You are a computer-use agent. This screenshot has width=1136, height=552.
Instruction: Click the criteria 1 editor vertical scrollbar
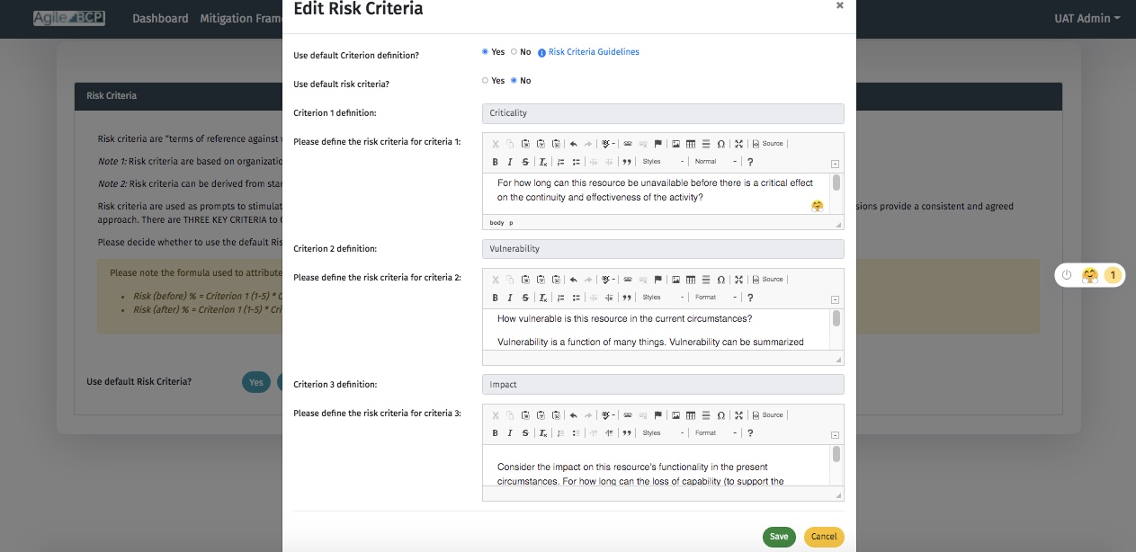coord(836,183)
